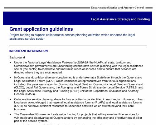Click the line ending 'General (DJAG).'
This screenshot has height=125, width=156.
click(x=25, y=94)
